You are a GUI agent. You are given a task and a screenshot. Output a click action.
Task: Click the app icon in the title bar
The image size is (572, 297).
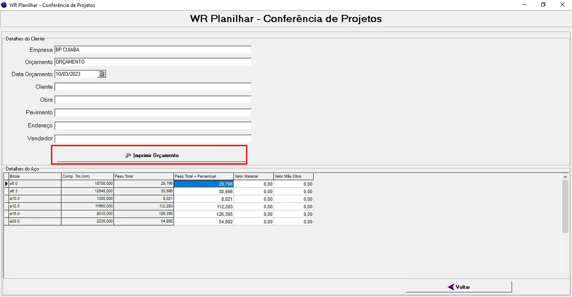pyautogui.click(x=4, y=5)
